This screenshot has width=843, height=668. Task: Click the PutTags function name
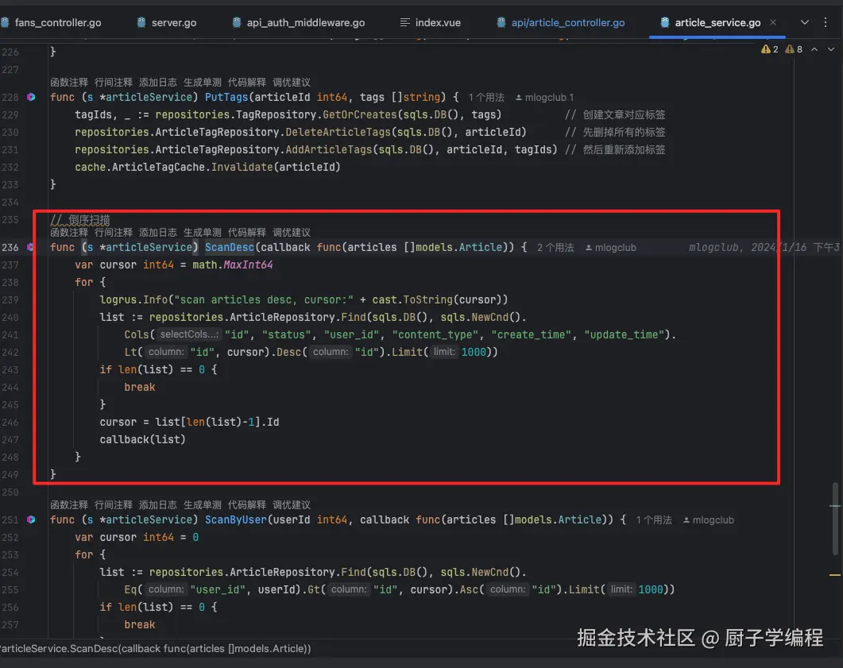(x=226, y=97)
